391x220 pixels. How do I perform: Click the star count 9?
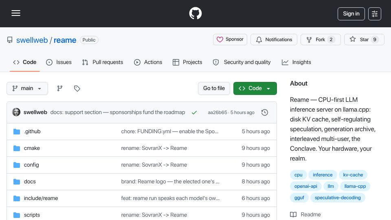375,40
